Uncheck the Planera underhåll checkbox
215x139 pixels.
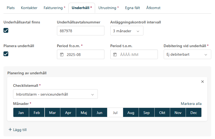(x=6, y=54)
